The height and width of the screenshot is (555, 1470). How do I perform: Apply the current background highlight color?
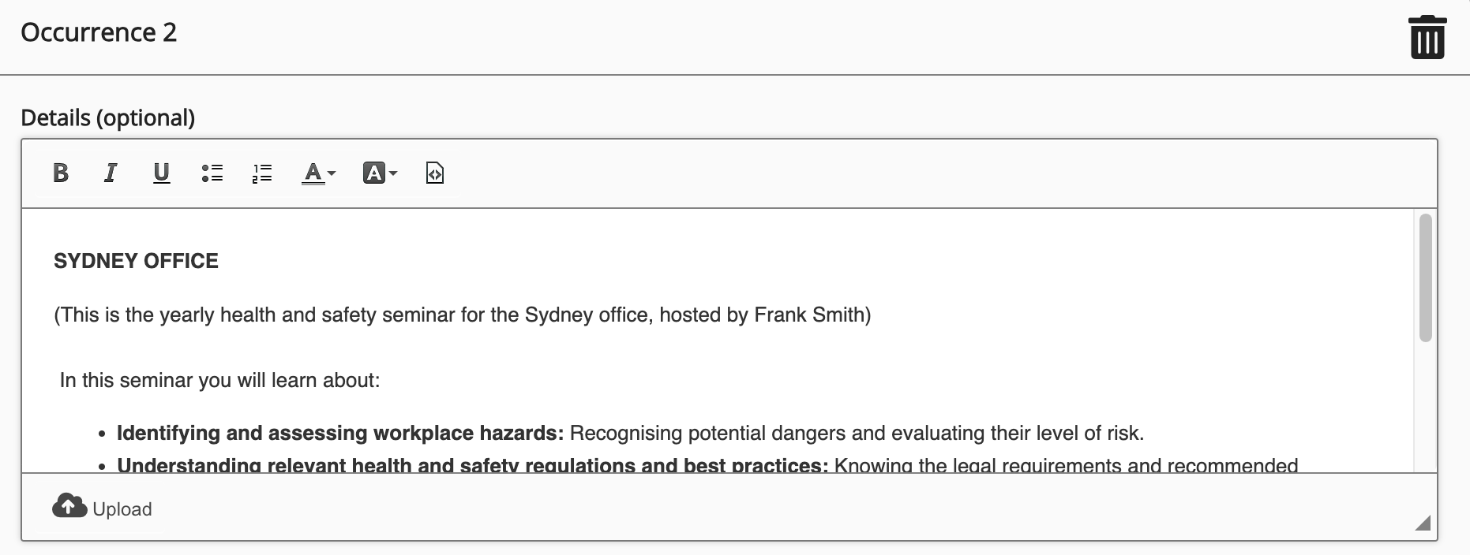click(373, 173)
